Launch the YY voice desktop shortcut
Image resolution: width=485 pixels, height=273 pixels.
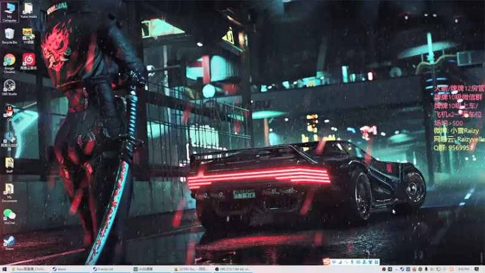(28, 36)
